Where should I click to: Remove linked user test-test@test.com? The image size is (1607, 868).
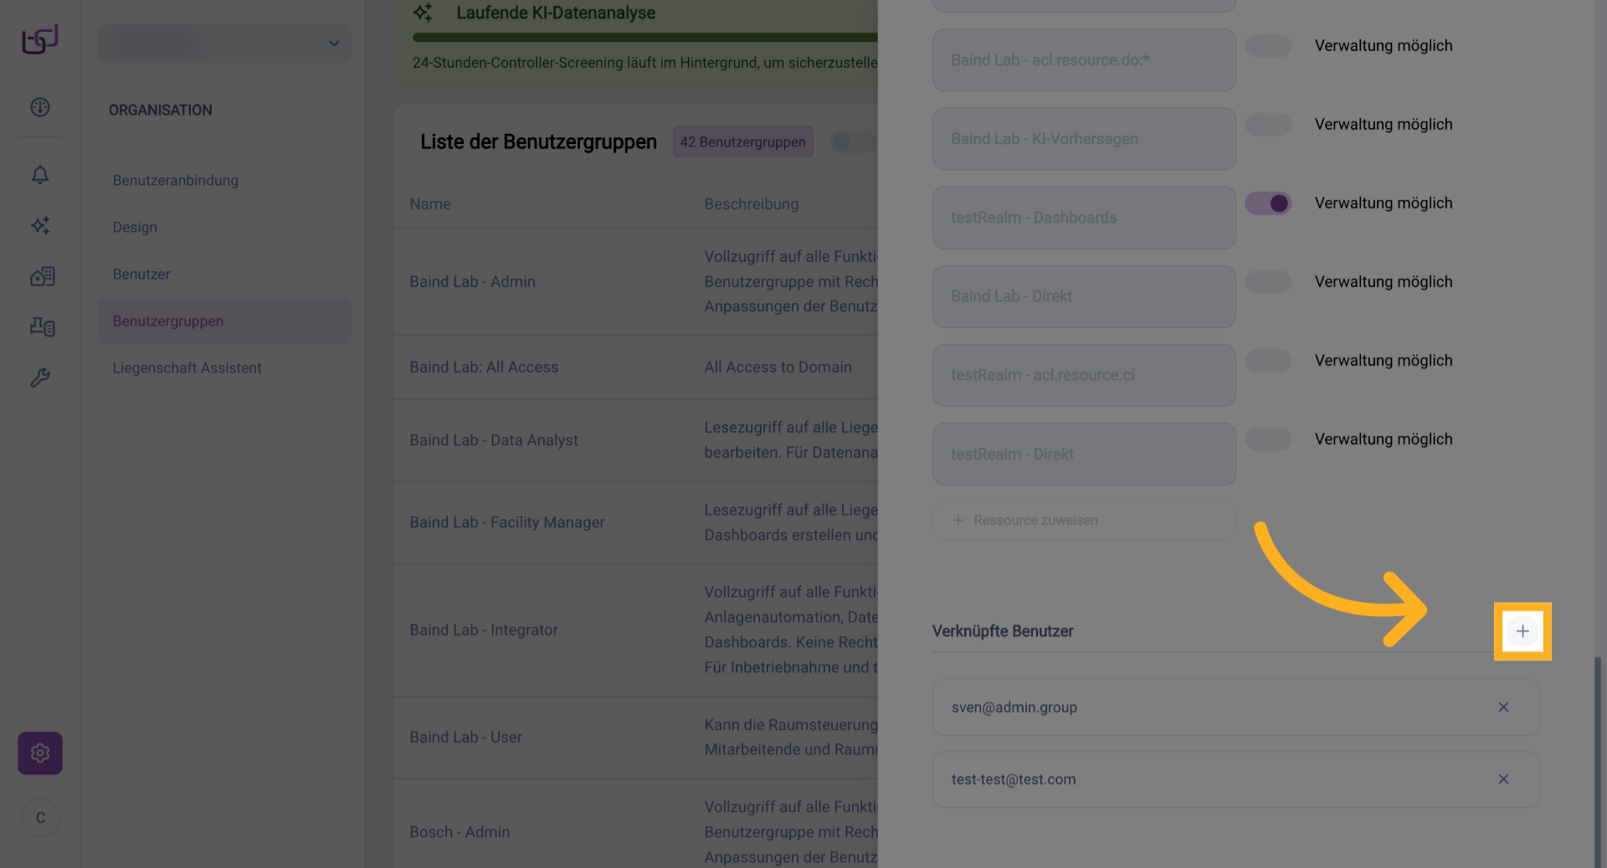1503,779
